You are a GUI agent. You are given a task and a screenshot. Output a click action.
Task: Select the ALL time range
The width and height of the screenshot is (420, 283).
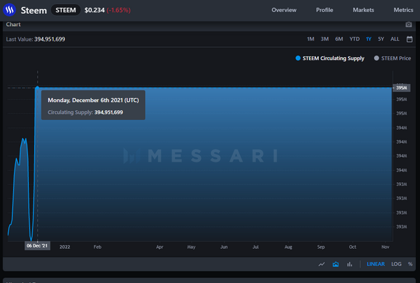(x=395, y=39)
